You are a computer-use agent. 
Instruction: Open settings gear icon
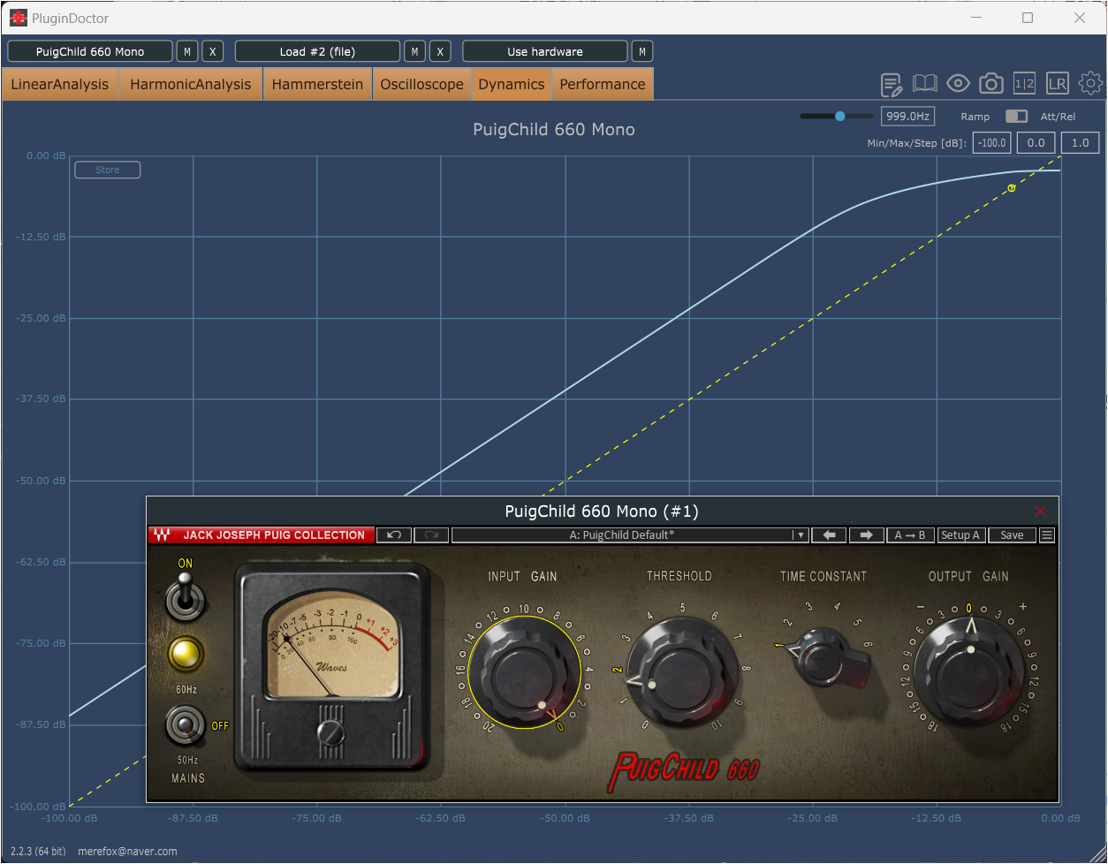click(1090, 84)
